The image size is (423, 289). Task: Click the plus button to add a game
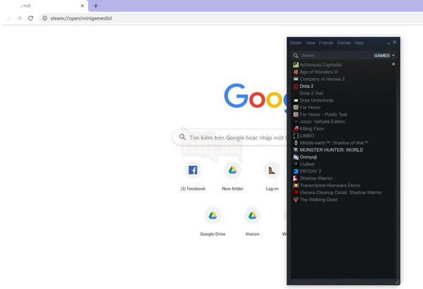tap(393, 65)
